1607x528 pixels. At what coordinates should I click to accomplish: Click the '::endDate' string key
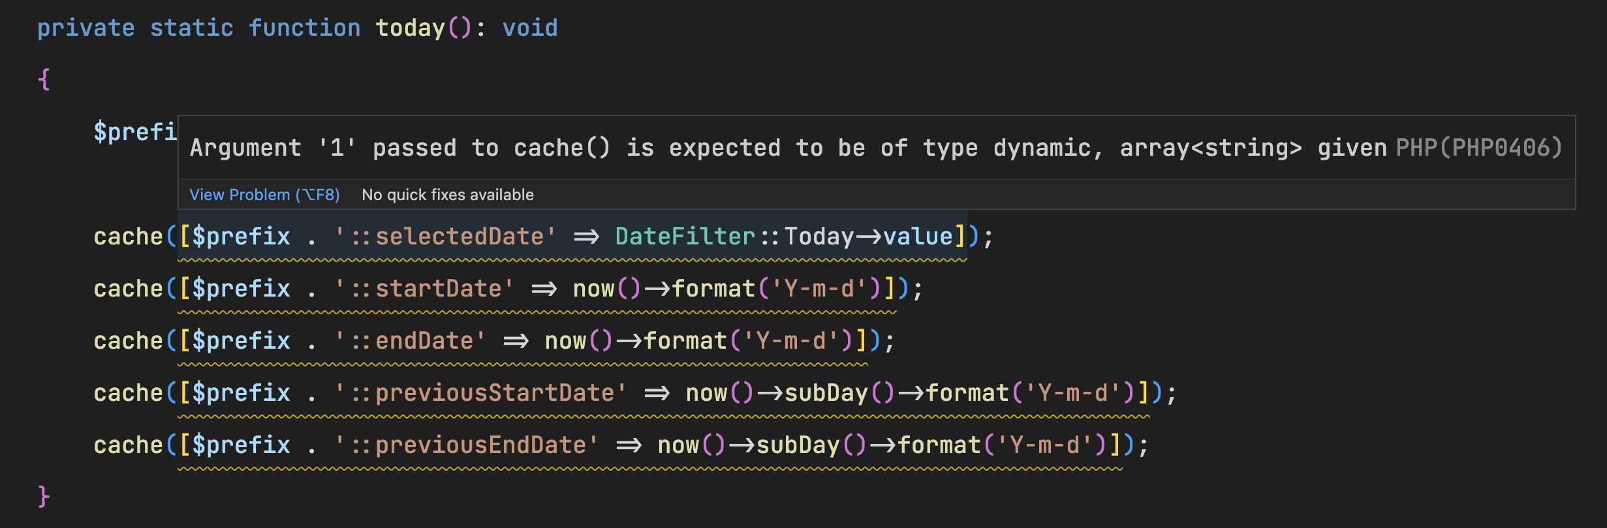point(410,341)
